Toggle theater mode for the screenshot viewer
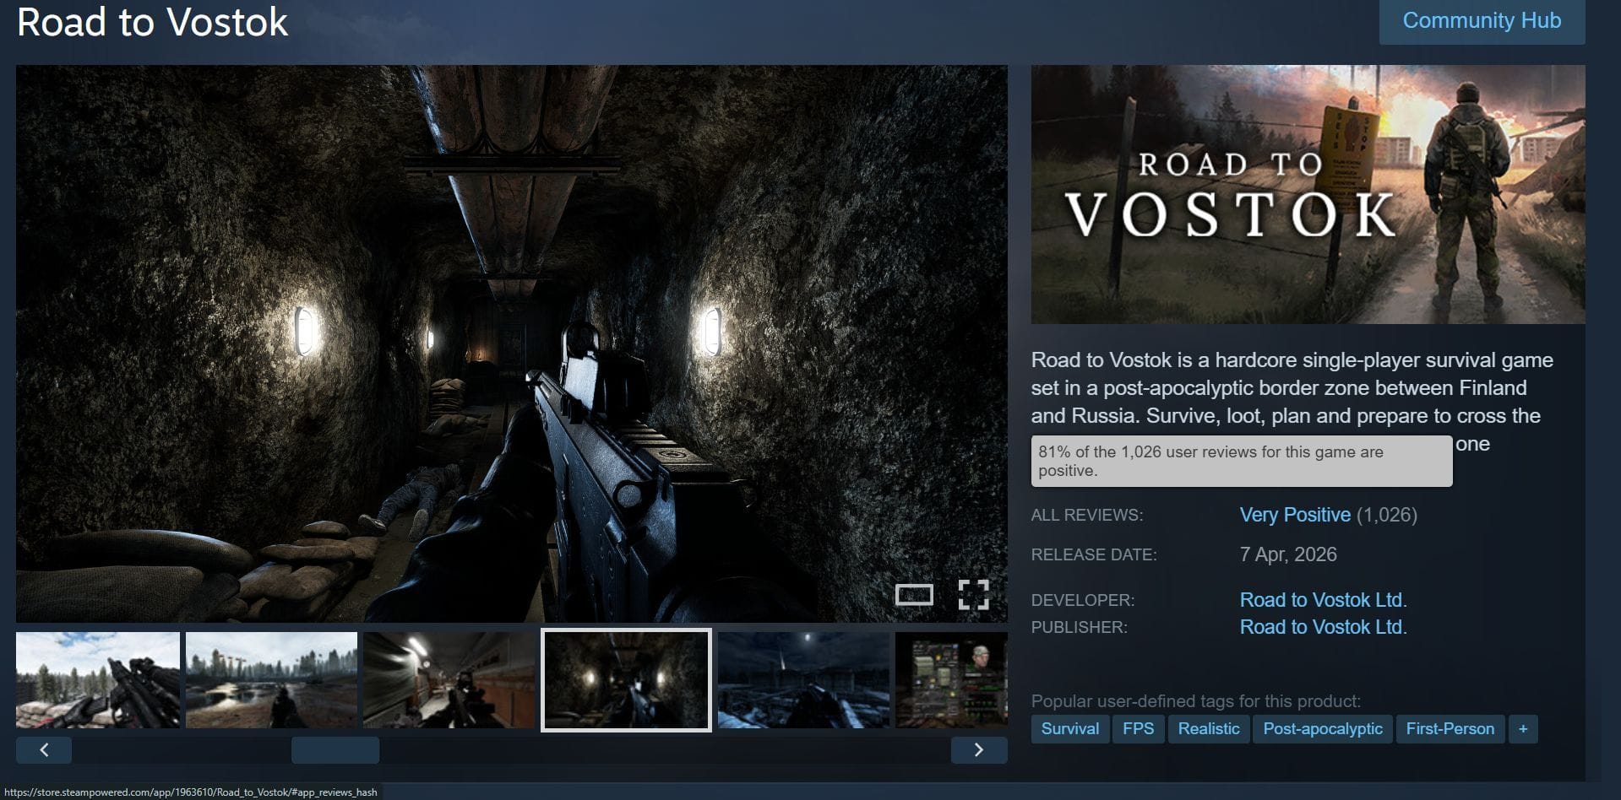 914,595
